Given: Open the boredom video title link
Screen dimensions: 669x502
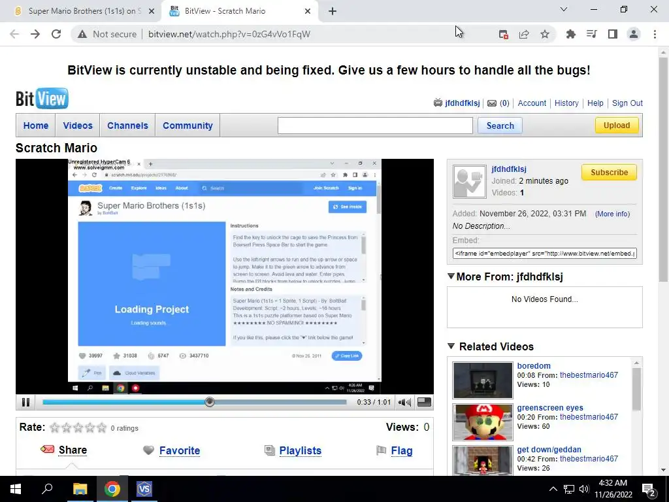Looking at the screenshot, I should [534, 366].
